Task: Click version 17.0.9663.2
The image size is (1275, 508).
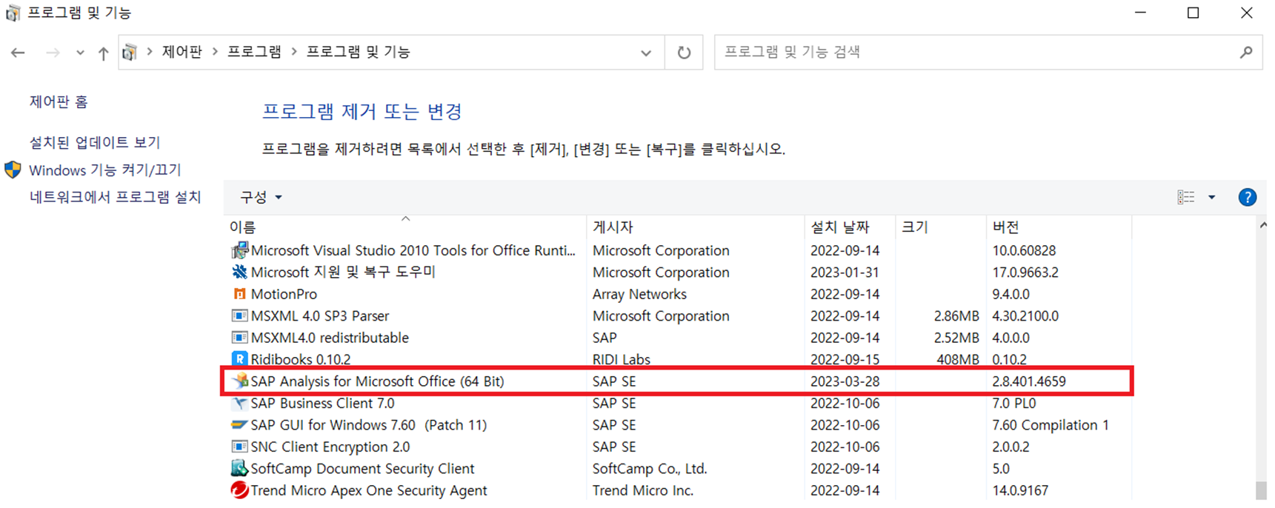Action: point(1025,273)
